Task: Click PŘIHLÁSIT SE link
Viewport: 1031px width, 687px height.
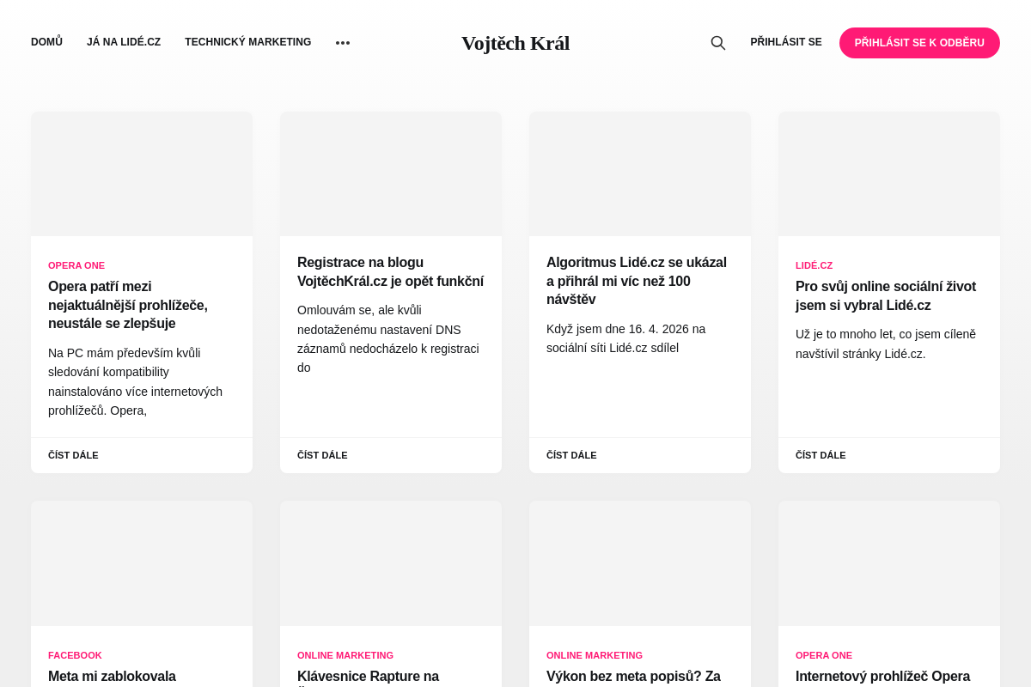Action: 786,42
